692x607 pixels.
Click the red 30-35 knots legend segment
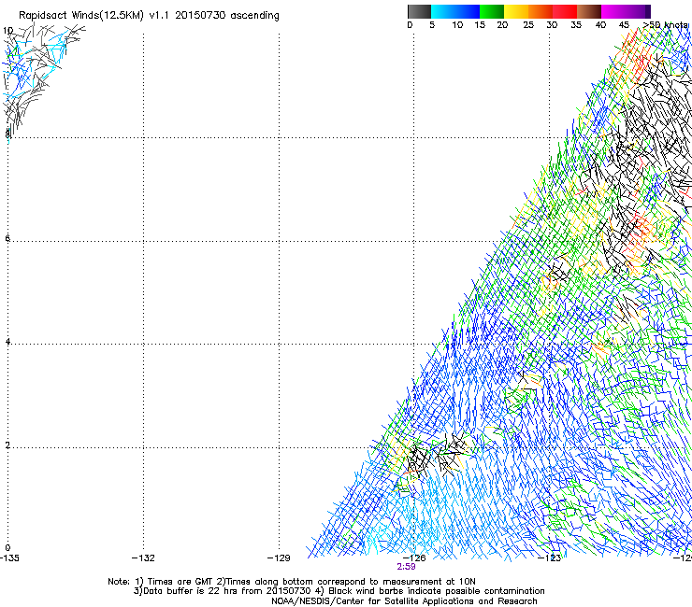point(565,11)
